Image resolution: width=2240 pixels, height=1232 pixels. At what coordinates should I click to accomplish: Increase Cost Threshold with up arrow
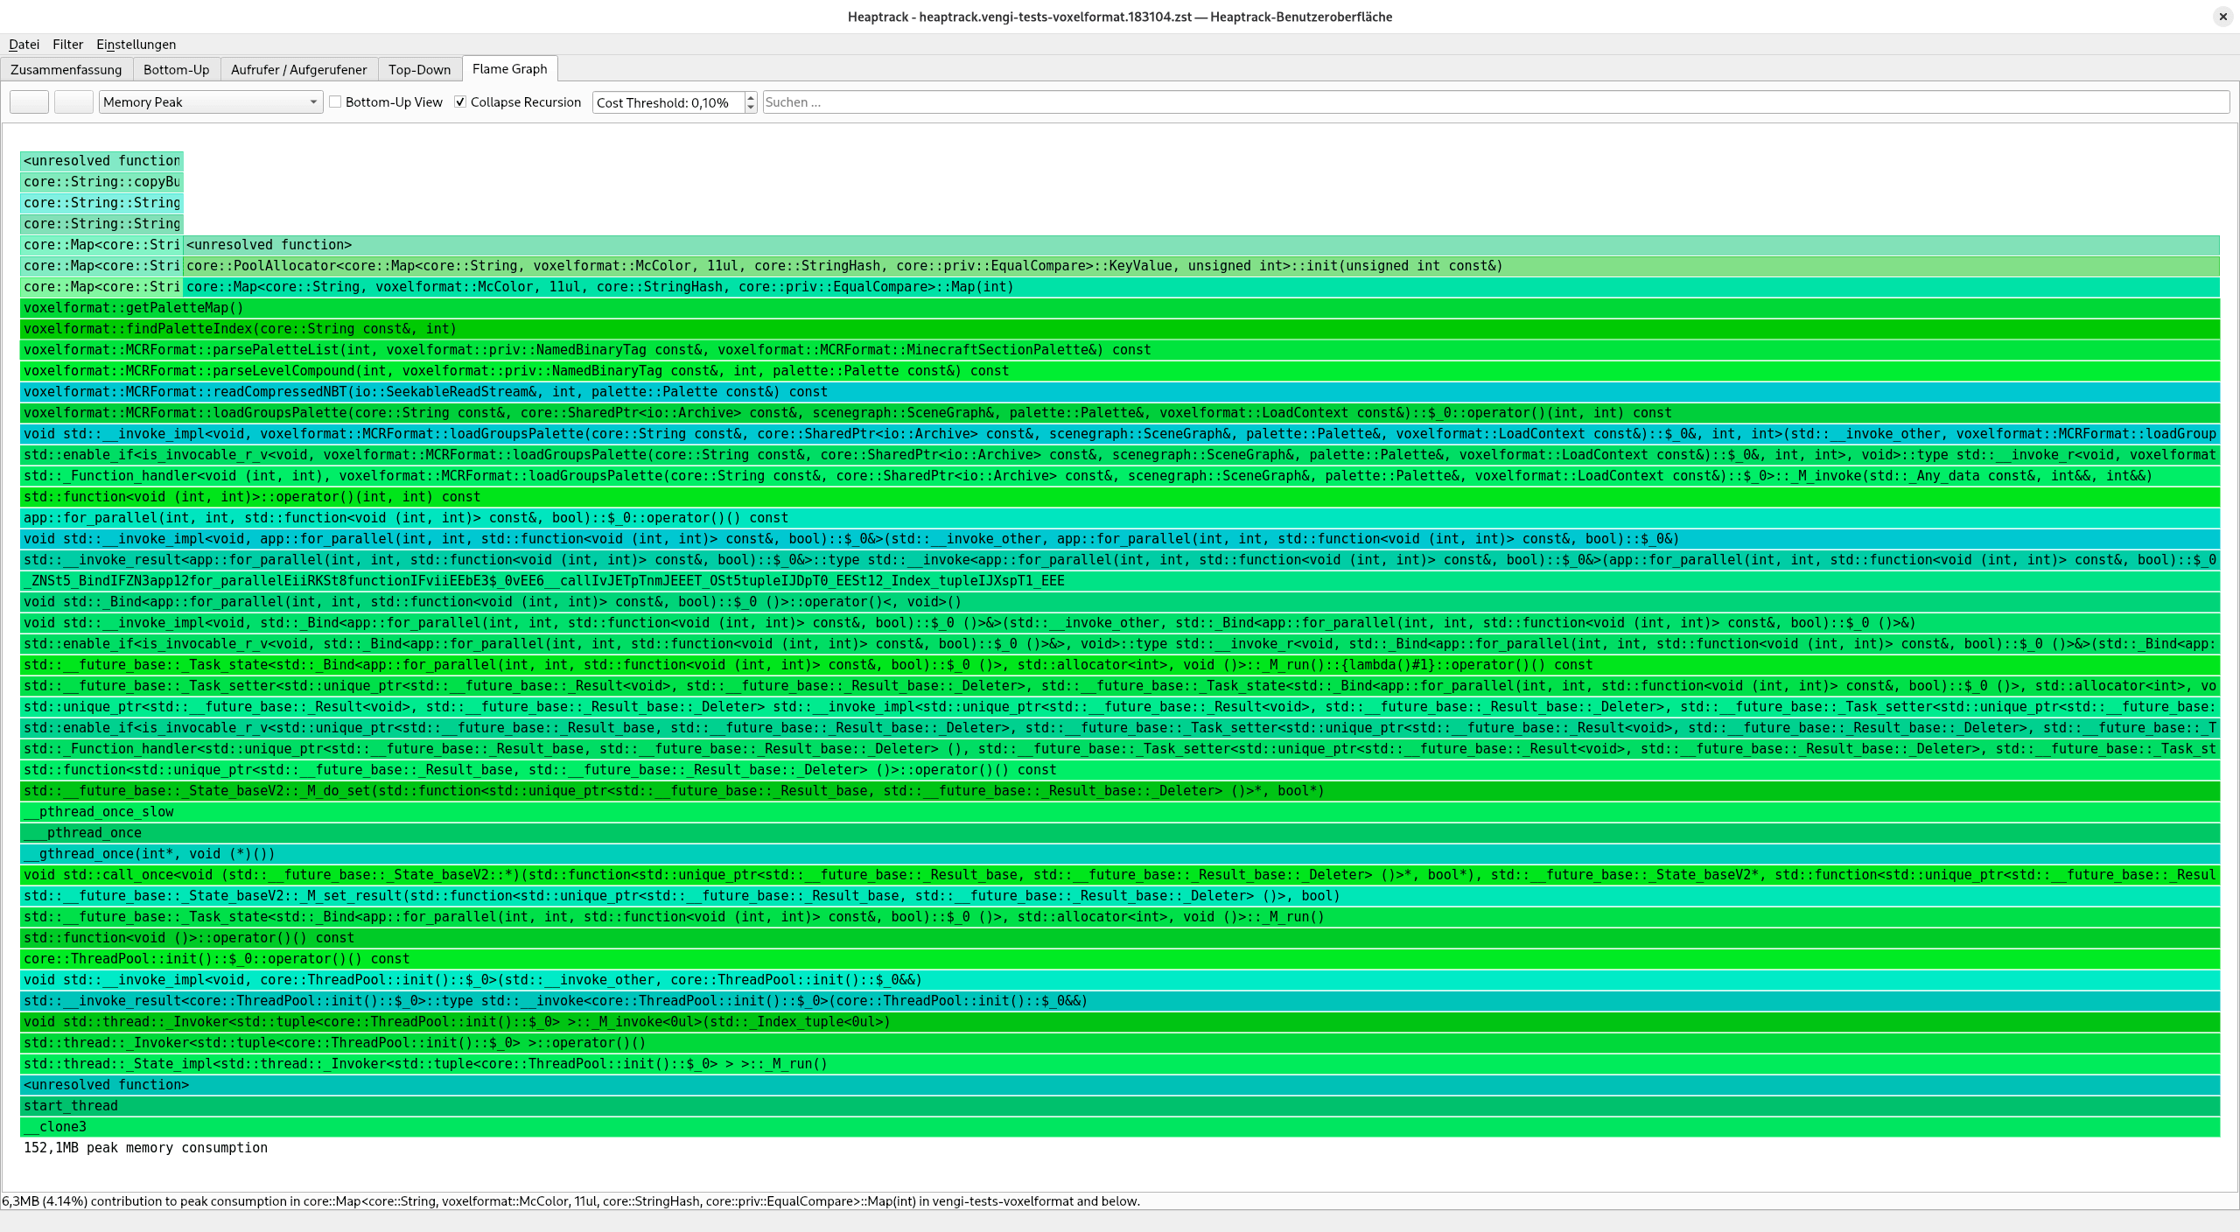(751, 97)
